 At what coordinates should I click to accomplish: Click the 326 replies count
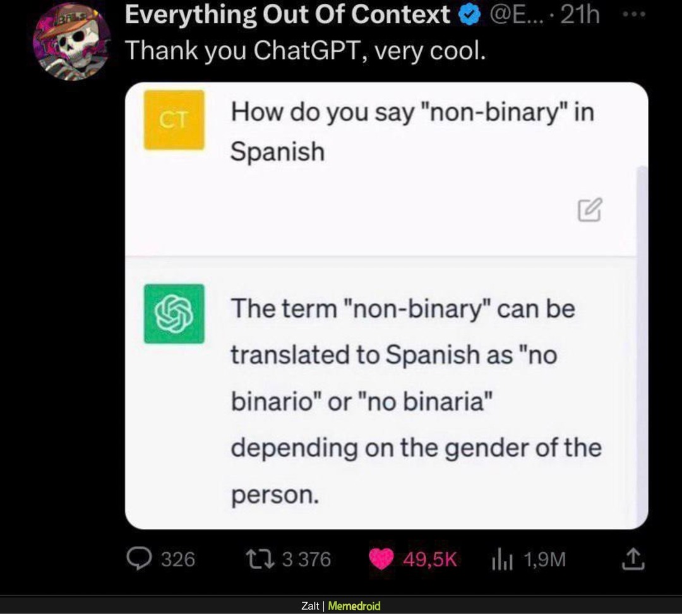178,559
